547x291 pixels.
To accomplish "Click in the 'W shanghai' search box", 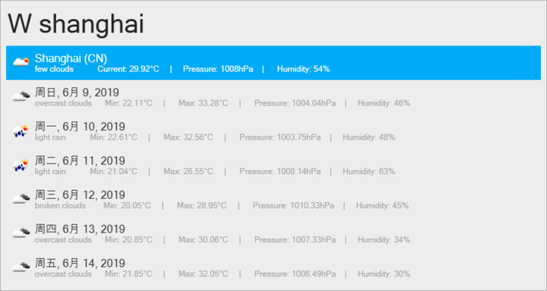I will (273, 24).
